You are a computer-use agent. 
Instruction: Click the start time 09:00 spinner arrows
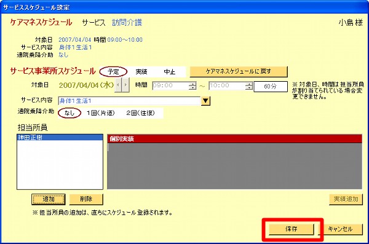[x=192, y=86]
